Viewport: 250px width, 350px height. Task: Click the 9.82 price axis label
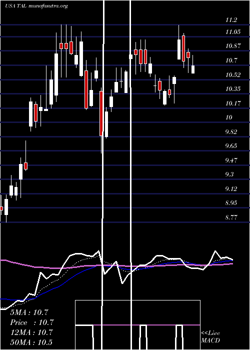click(231, 131)
